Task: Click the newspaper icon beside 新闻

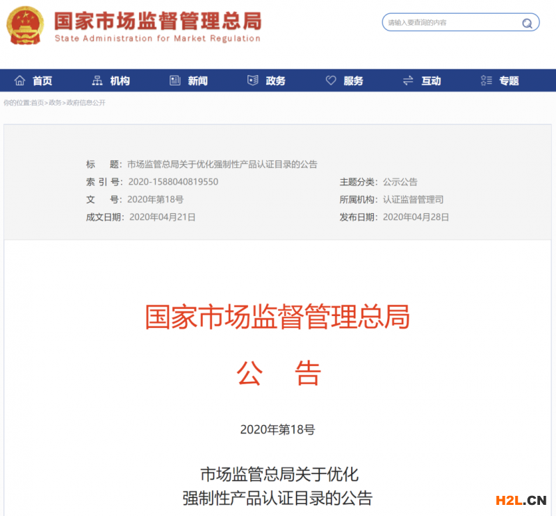Action: tap(175, 81)
